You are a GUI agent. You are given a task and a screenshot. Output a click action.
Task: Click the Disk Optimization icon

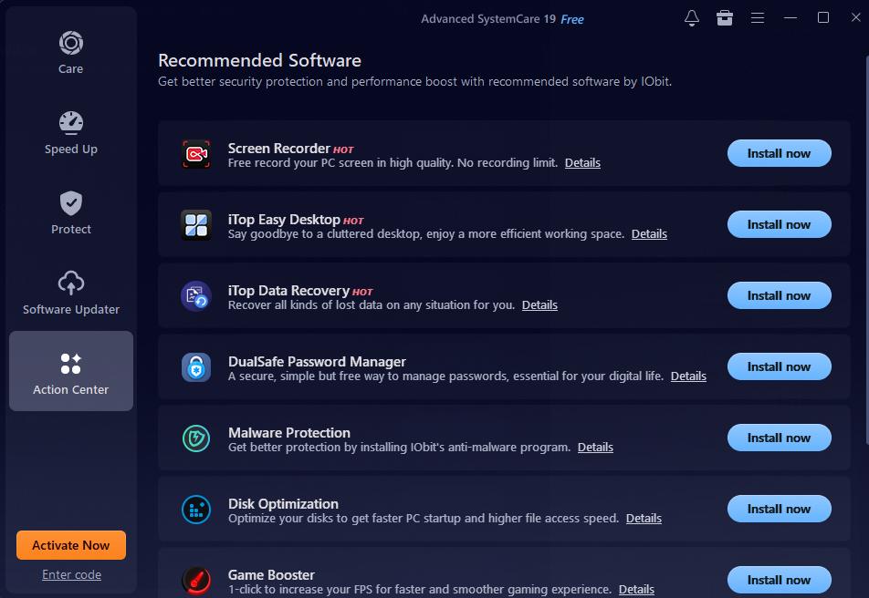click(196, 510)
